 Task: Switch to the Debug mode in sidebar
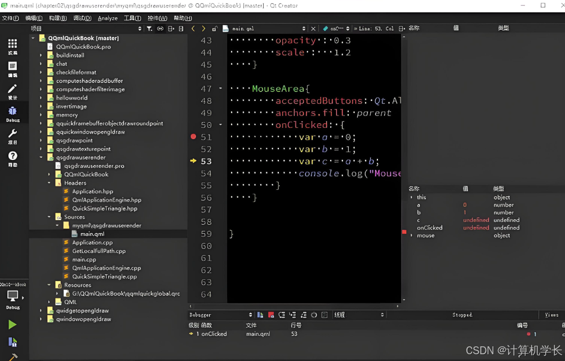pos(12,113)
